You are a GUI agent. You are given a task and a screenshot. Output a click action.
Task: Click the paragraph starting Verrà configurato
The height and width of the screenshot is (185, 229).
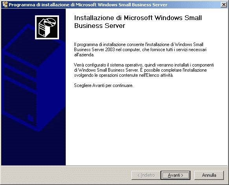(144, 70)
